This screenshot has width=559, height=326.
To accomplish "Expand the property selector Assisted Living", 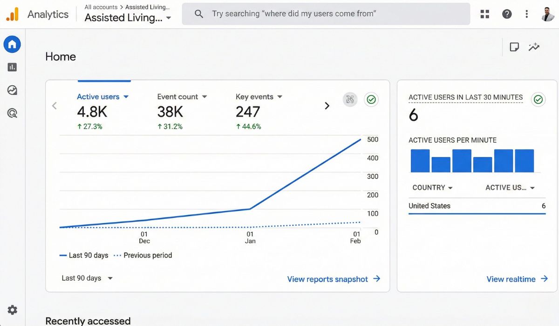I will click(x=128, y=18).
